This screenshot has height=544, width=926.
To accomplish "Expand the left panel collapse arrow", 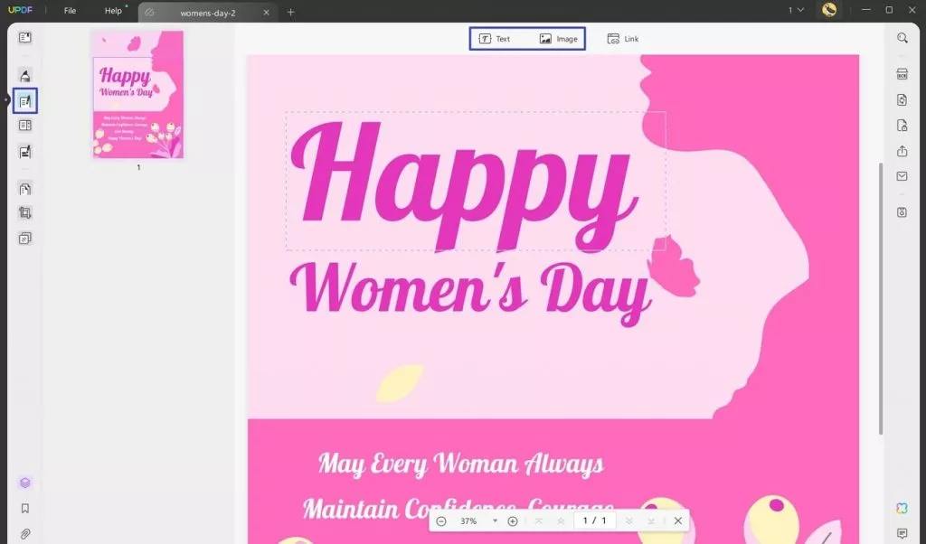I will pos(6,99).
